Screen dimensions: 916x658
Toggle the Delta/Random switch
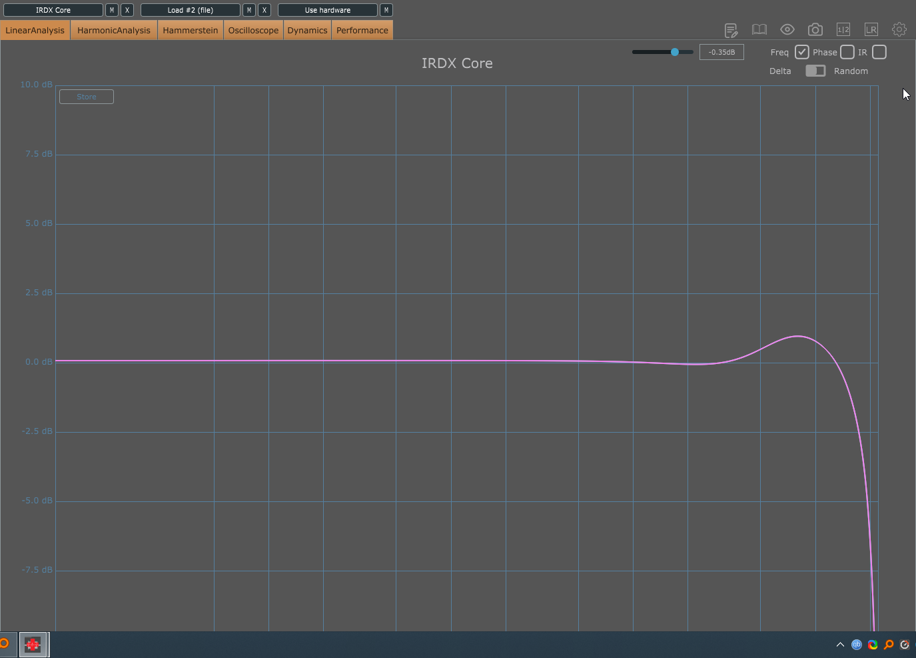tap(815, 71)
